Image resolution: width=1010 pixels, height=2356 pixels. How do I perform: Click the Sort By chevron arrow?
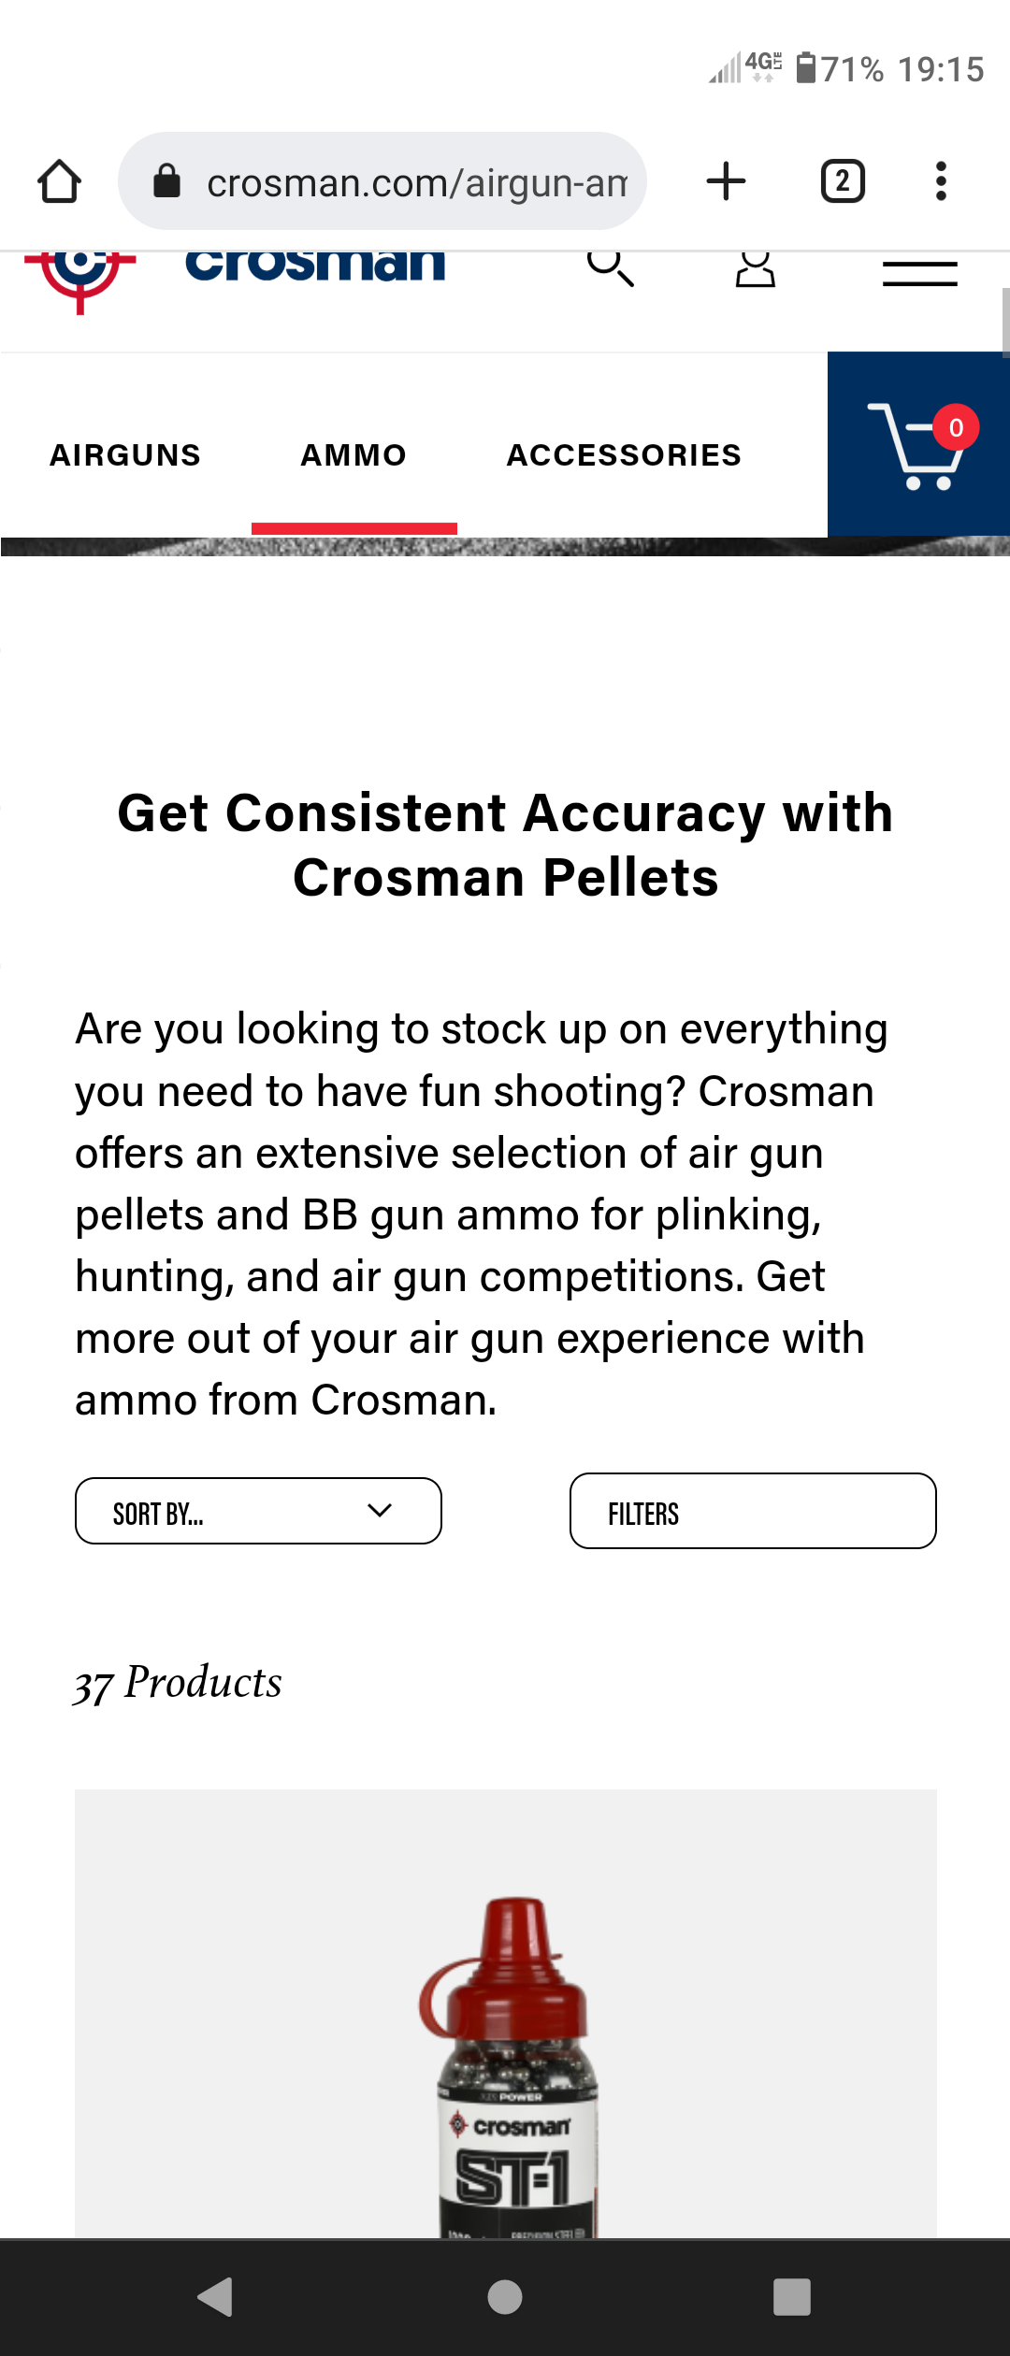pos(380,1510)
